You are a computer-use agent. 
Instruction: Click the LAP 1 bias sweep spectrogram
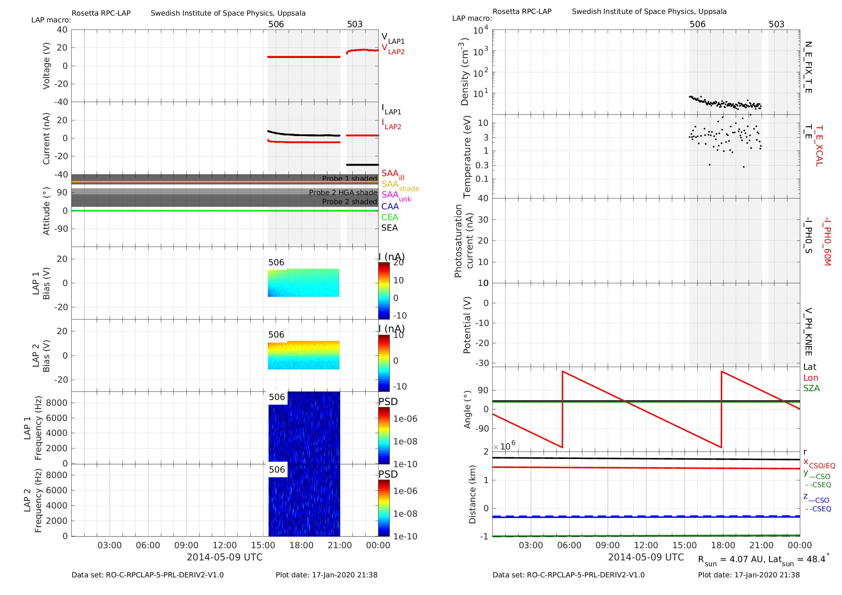[304, 283]
